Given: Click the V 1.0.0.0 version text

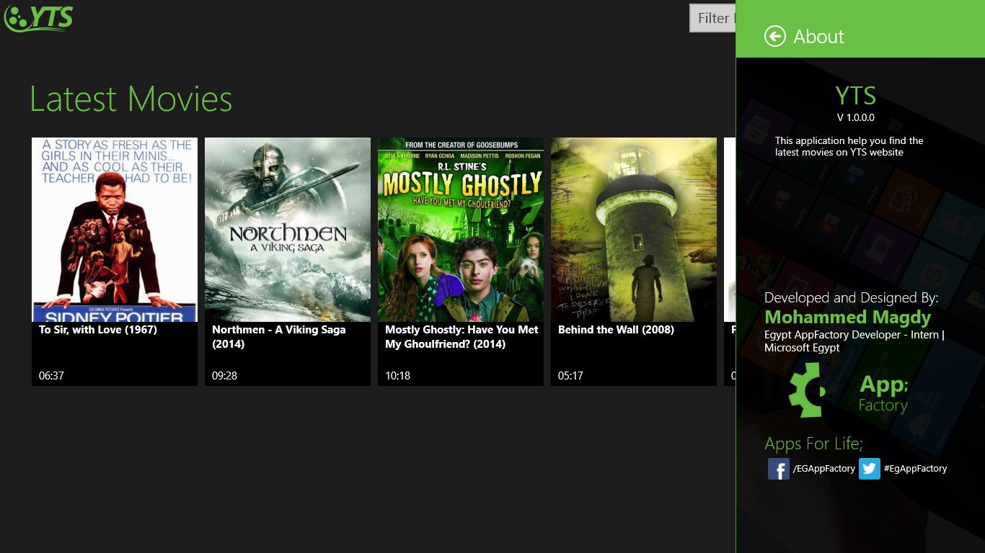Looking at the screenshot, I should click(x=855, y=117).
